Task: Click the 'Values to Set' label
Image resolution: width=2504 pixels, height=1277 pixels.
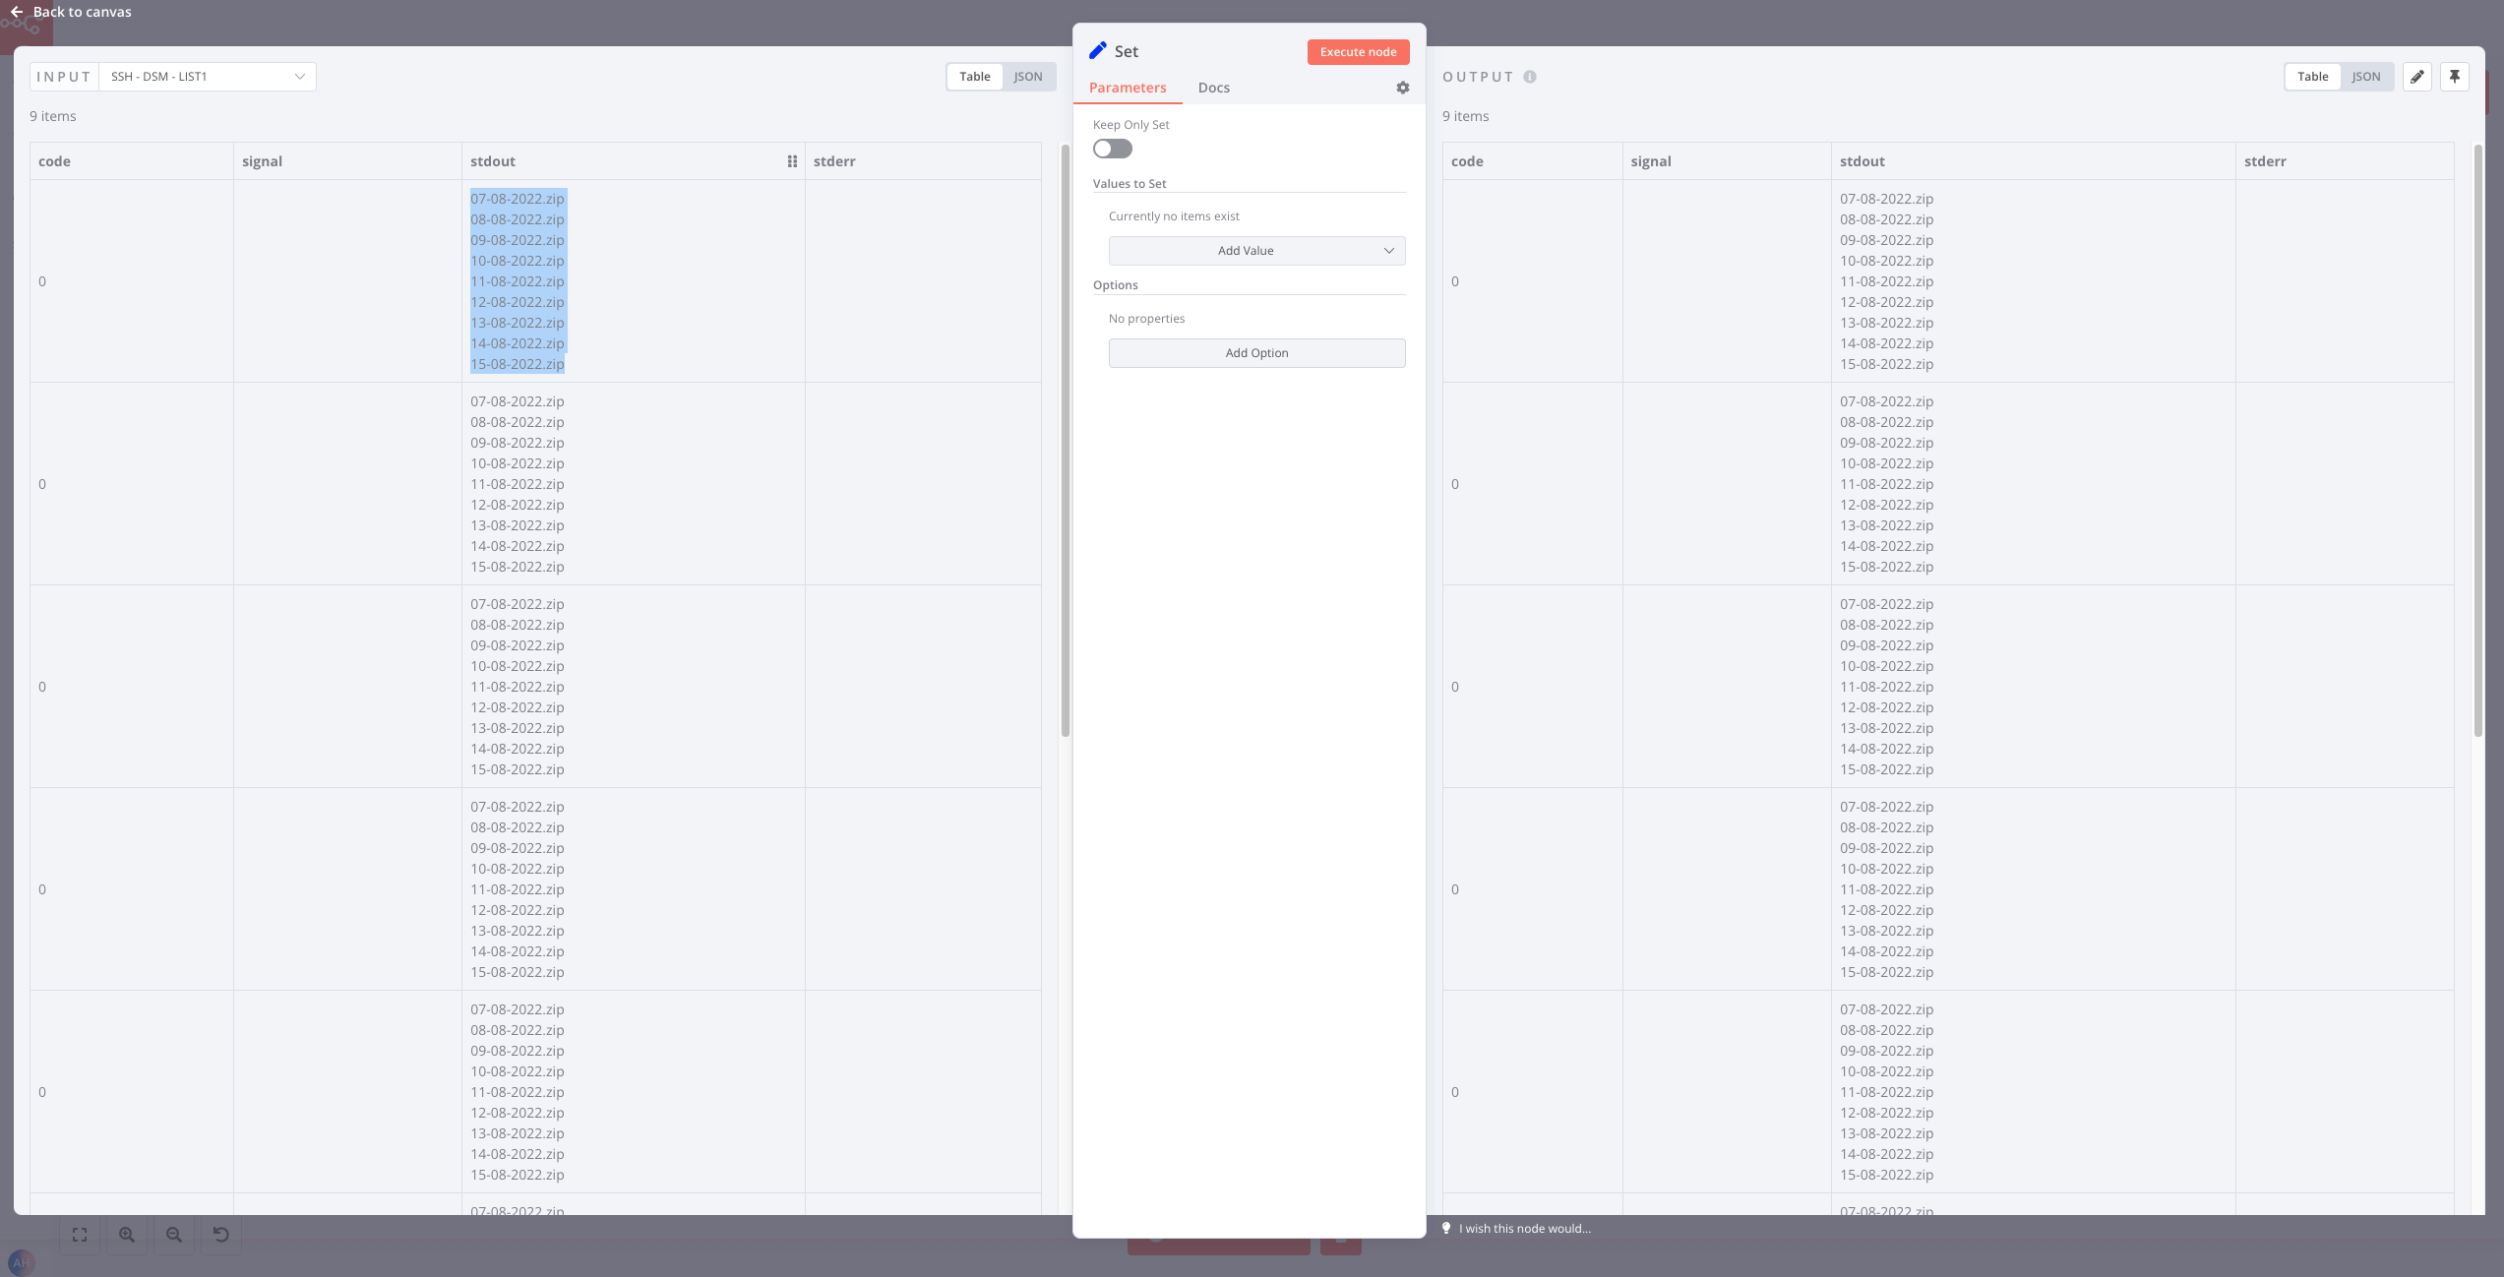Action: point(1130,184)
